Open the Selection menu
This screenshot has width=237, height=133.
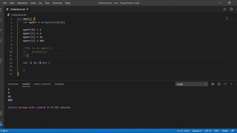click(x=22, y=3)
